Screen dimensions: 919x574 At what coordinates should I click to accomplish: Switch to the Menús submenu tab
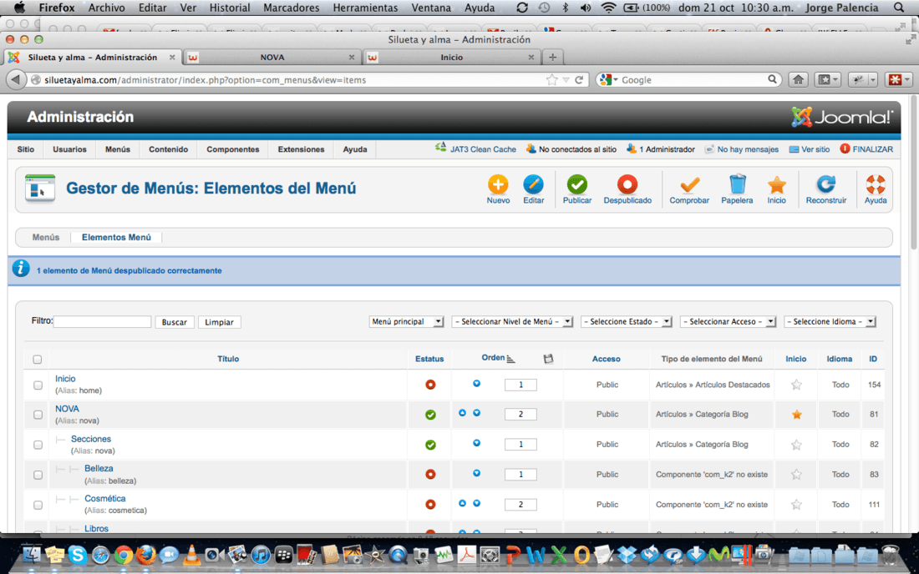[46, 237]
